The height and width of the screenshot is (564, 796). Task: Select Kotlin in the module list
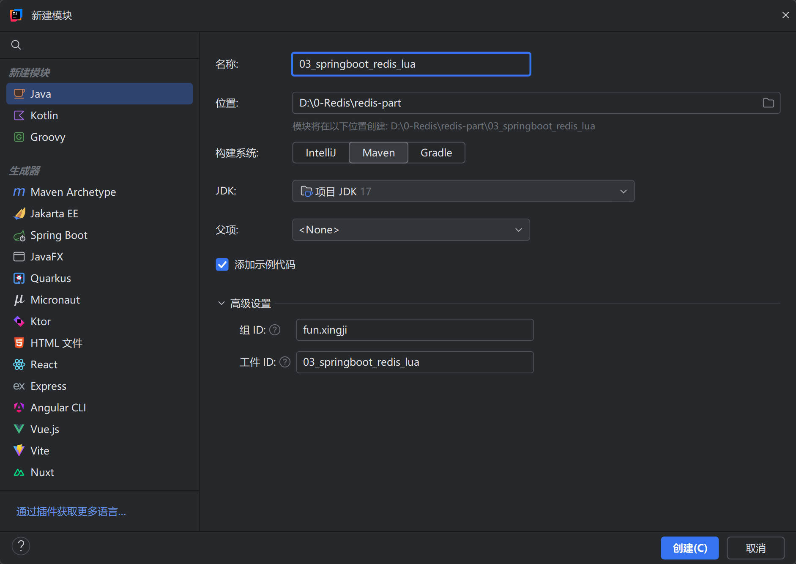pyautogui.click(x=100, y=115)
